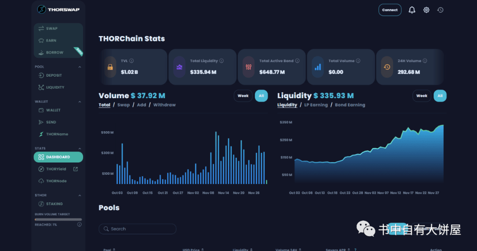Click Total Active Bond info icon
The image size is (477, 251).
(x=297, y=61)
